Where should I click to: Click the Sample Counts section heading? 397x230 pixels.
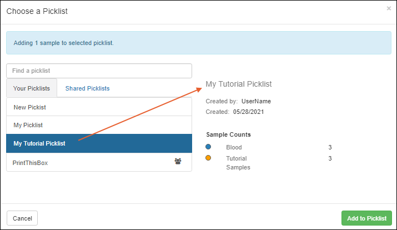point(228,134)
